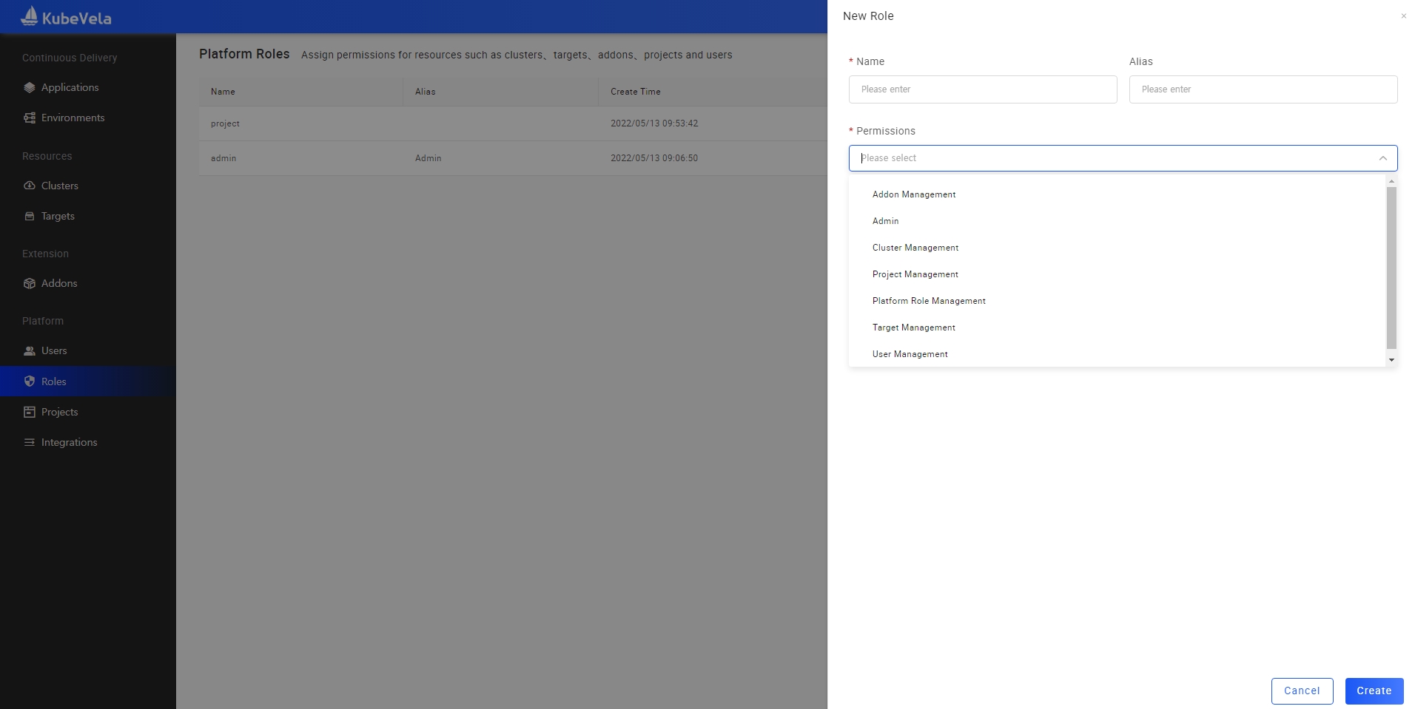1415x709 pixels.
Task: Cancel the new role dialog
Action: [1302, 691]
